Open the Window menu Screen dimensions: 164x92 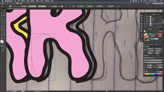click(x=47, y=1)
